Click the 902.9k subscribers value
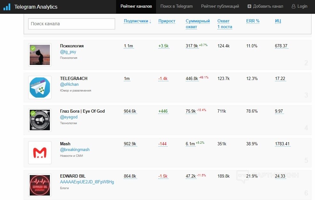 click(x=130, y=144)
